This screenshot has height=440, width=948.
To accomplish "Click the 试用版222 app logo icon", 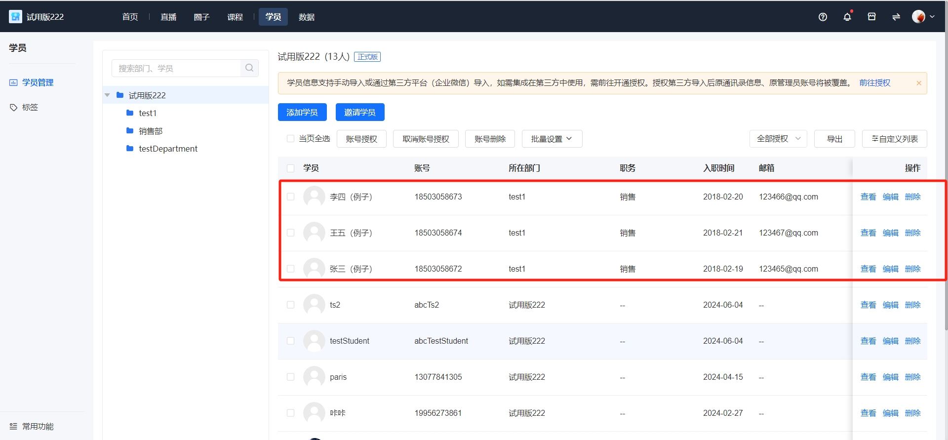I will [x=15, y=17].
